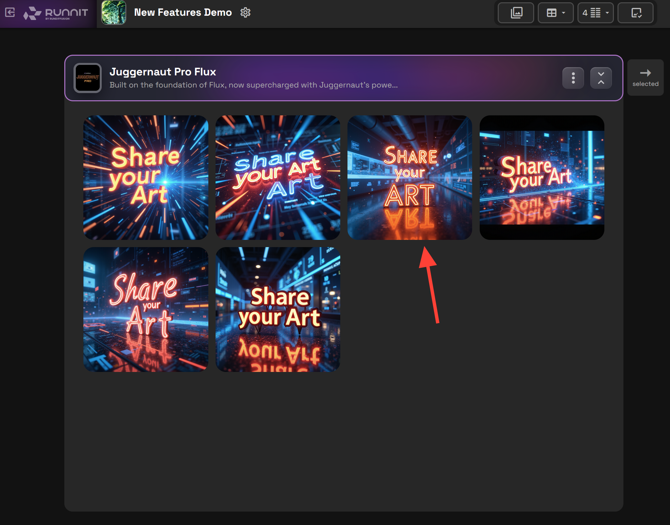Select the uppercase SHARE your ART image
The image size is (670, 525).
coord(409,177)
